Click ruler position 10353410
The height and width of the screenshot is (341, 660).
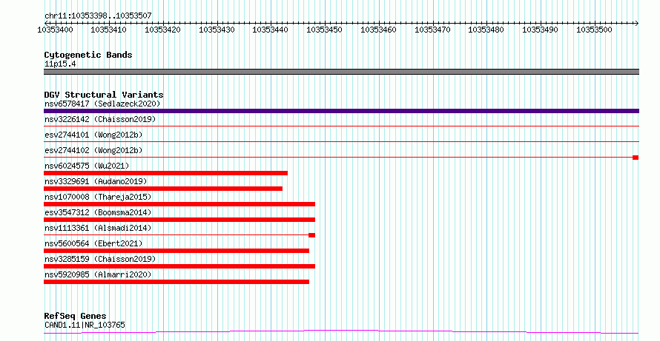pos(108,30)
